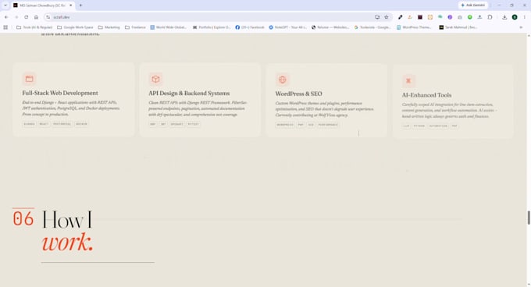531x287 pixels.
Task: Open the downloads panel
Action: [x=504, y=17]
